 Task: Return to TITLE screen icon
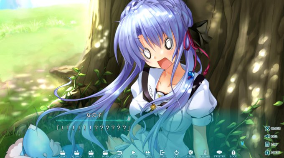click(x=162, y=154)
